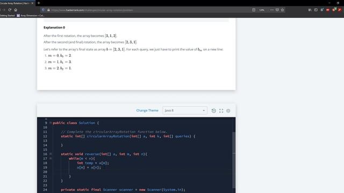This screenshot has height=193, width=344.
Task: Toggle reader view icon in address bar
Action: click(254, 10)
